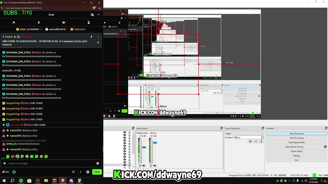Click the swap arrows icon beside chat settings
328x184 pixels.
tap(73, 172)
